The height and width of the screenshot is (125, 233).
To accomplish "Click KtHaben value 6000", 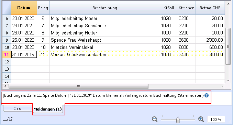I will 187,47.
